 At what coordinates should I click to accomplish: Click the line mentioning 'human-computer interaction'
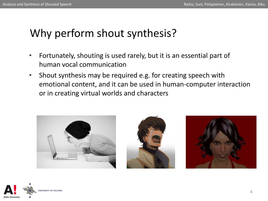(x=144, y=85)
